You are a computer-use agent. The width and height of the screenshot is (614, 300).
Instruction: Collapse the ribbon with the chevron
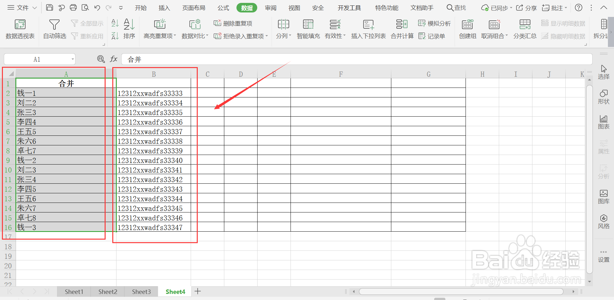point(603,8)
